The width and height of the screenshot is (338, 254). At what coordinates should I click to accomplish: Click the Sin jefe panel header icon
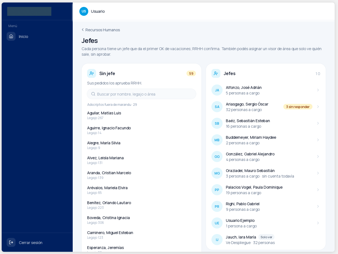(92, 73)
